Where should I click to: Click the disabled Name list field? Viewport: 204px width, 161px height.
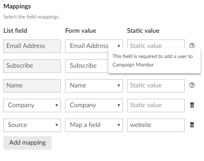point(32,86)
